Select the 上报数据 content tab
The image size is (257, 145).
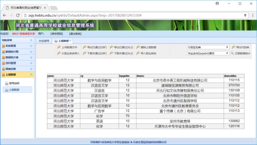click(62, 41)
